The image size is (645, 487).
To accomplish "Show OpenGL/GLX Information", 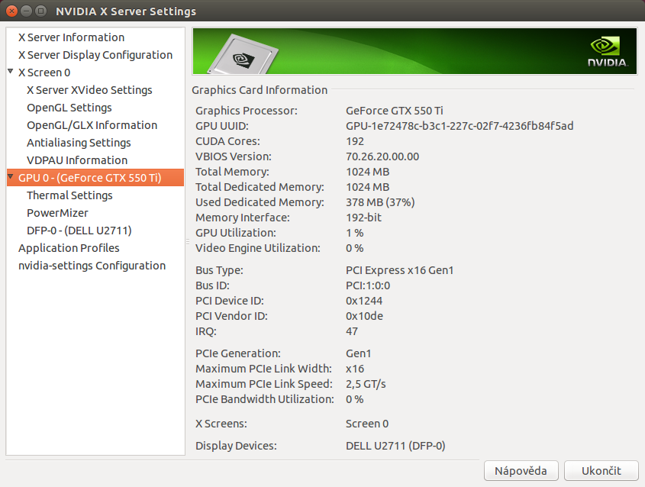I will click(x=92, y=125).
